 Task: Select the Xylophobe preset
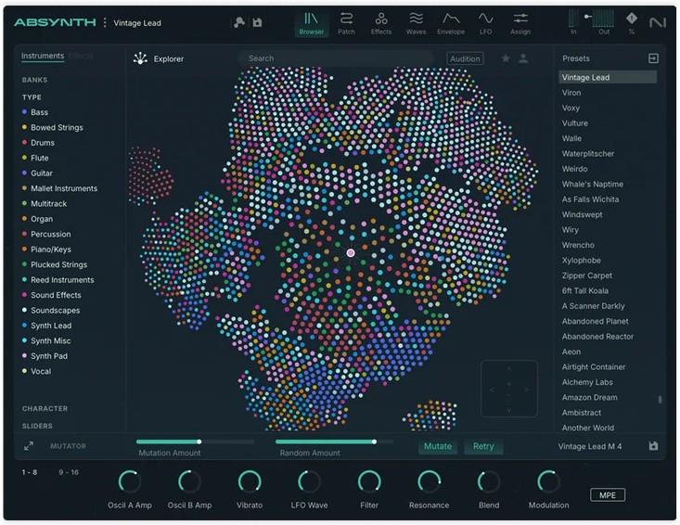pos(581,261)
